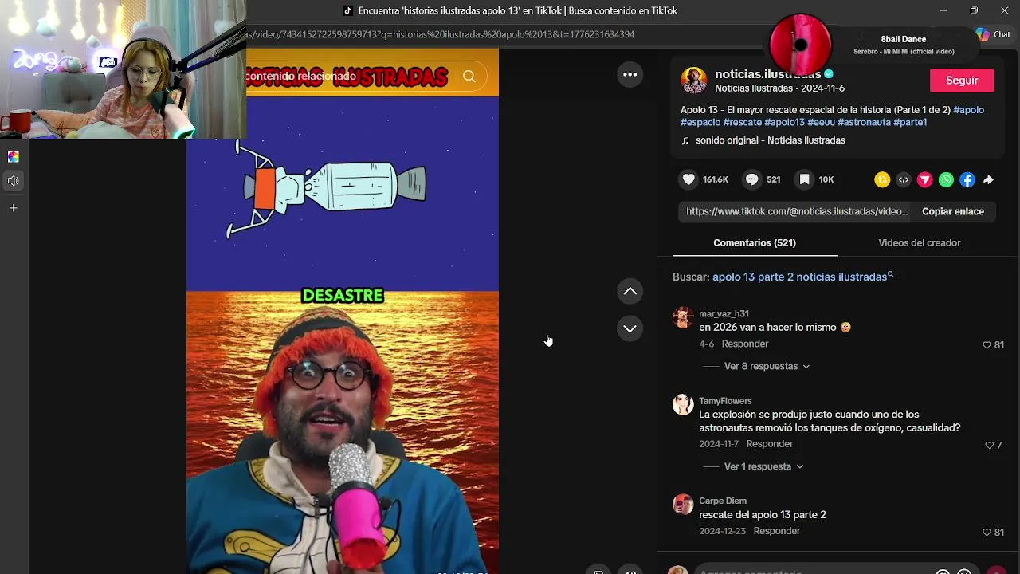Click the Chat icon in browser toolbar
Viewport: 1020px width, 574px height.
[993, 34]
